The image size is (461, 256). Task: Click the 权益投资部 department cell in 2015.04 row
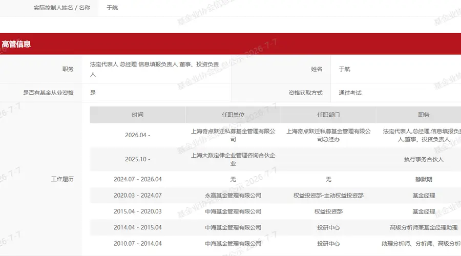[328, 211]
